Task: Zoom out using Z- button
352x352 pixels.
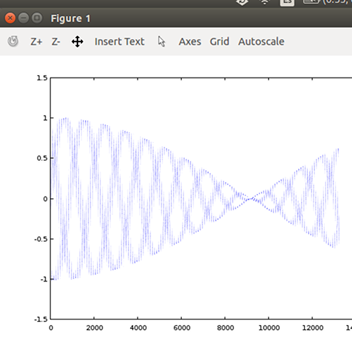Action: tap(56, 42)
